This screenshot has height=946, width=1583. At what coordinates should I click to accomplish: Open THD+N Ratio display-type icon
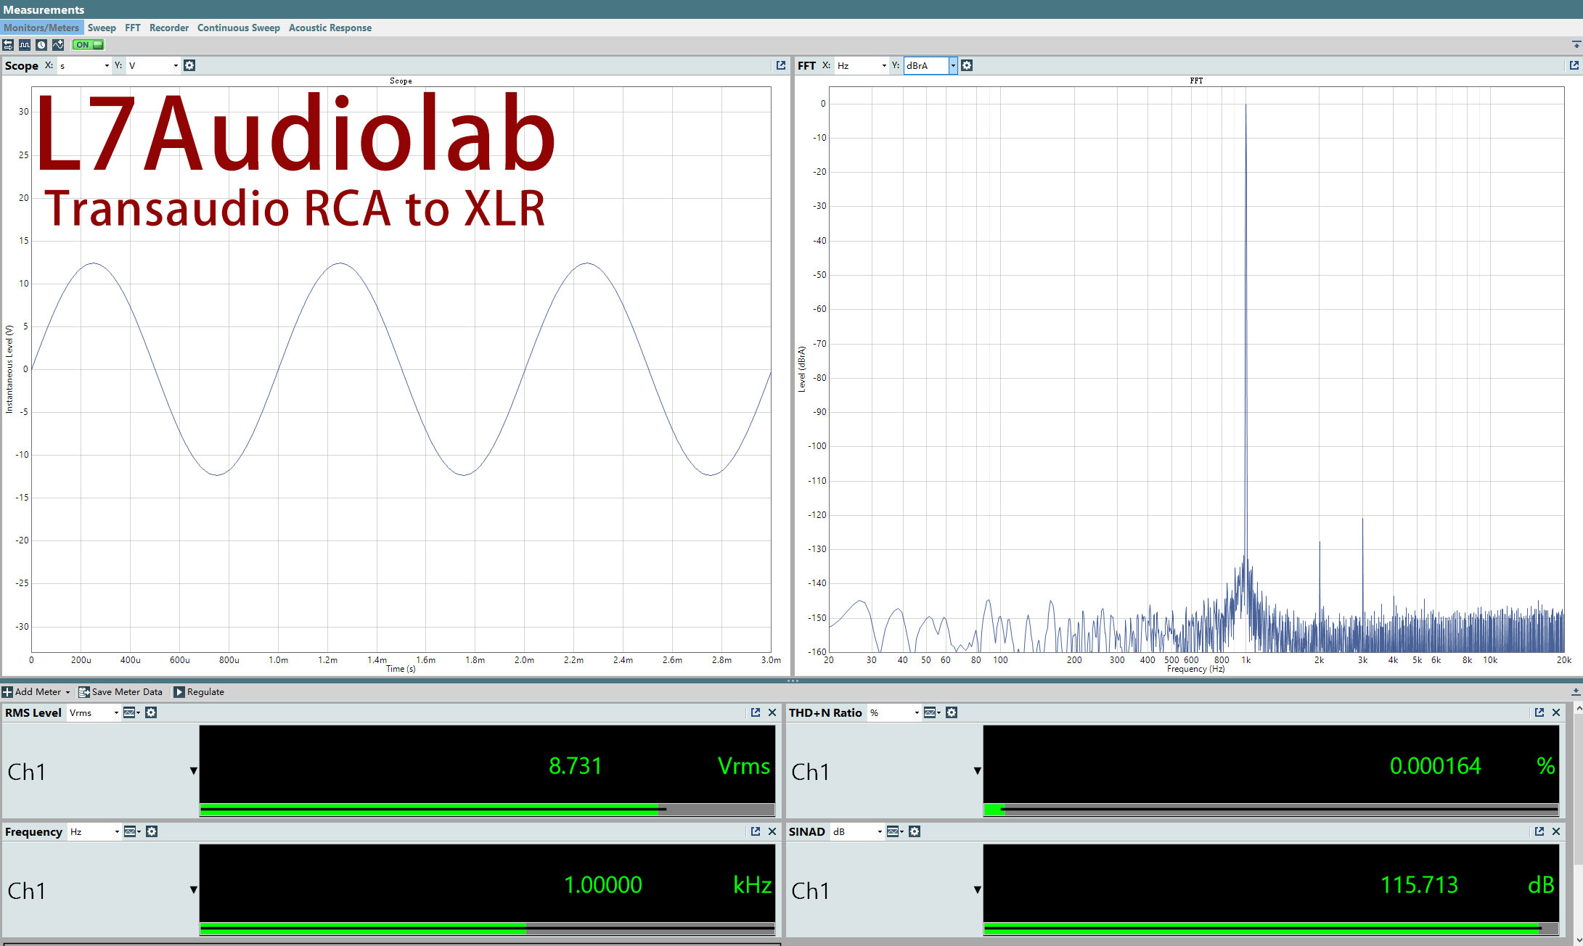pyautogui.click(x=932, y=712)
